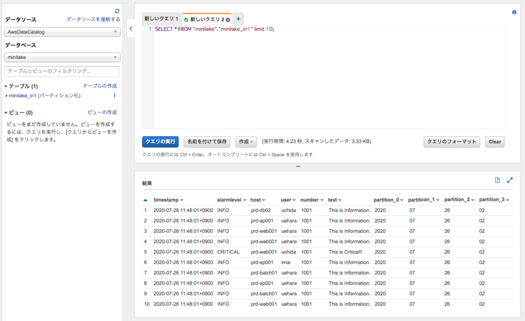Click the views-not-created help text

pyautogui.click(x=61, y=132)
